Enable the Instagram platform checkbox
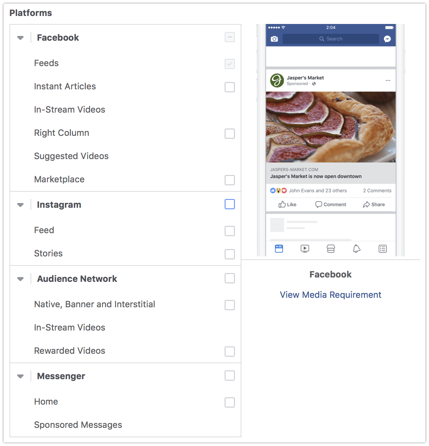 [x=230, y=204]
